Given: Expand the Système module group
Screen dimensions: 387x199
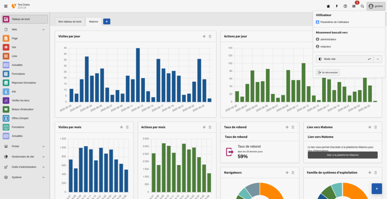Looking at the screenshot, I should [24, 177].
